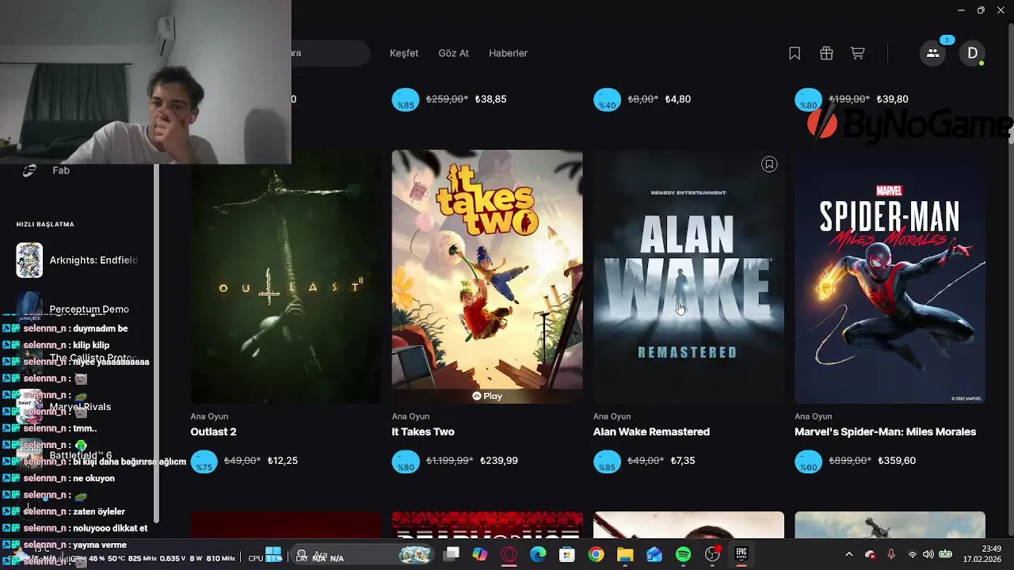The height and width of the screenshot is (570, 1014).
Task: Open Marvel's Spider-Man: Miles Morales title link
Action: click(885, 432)
